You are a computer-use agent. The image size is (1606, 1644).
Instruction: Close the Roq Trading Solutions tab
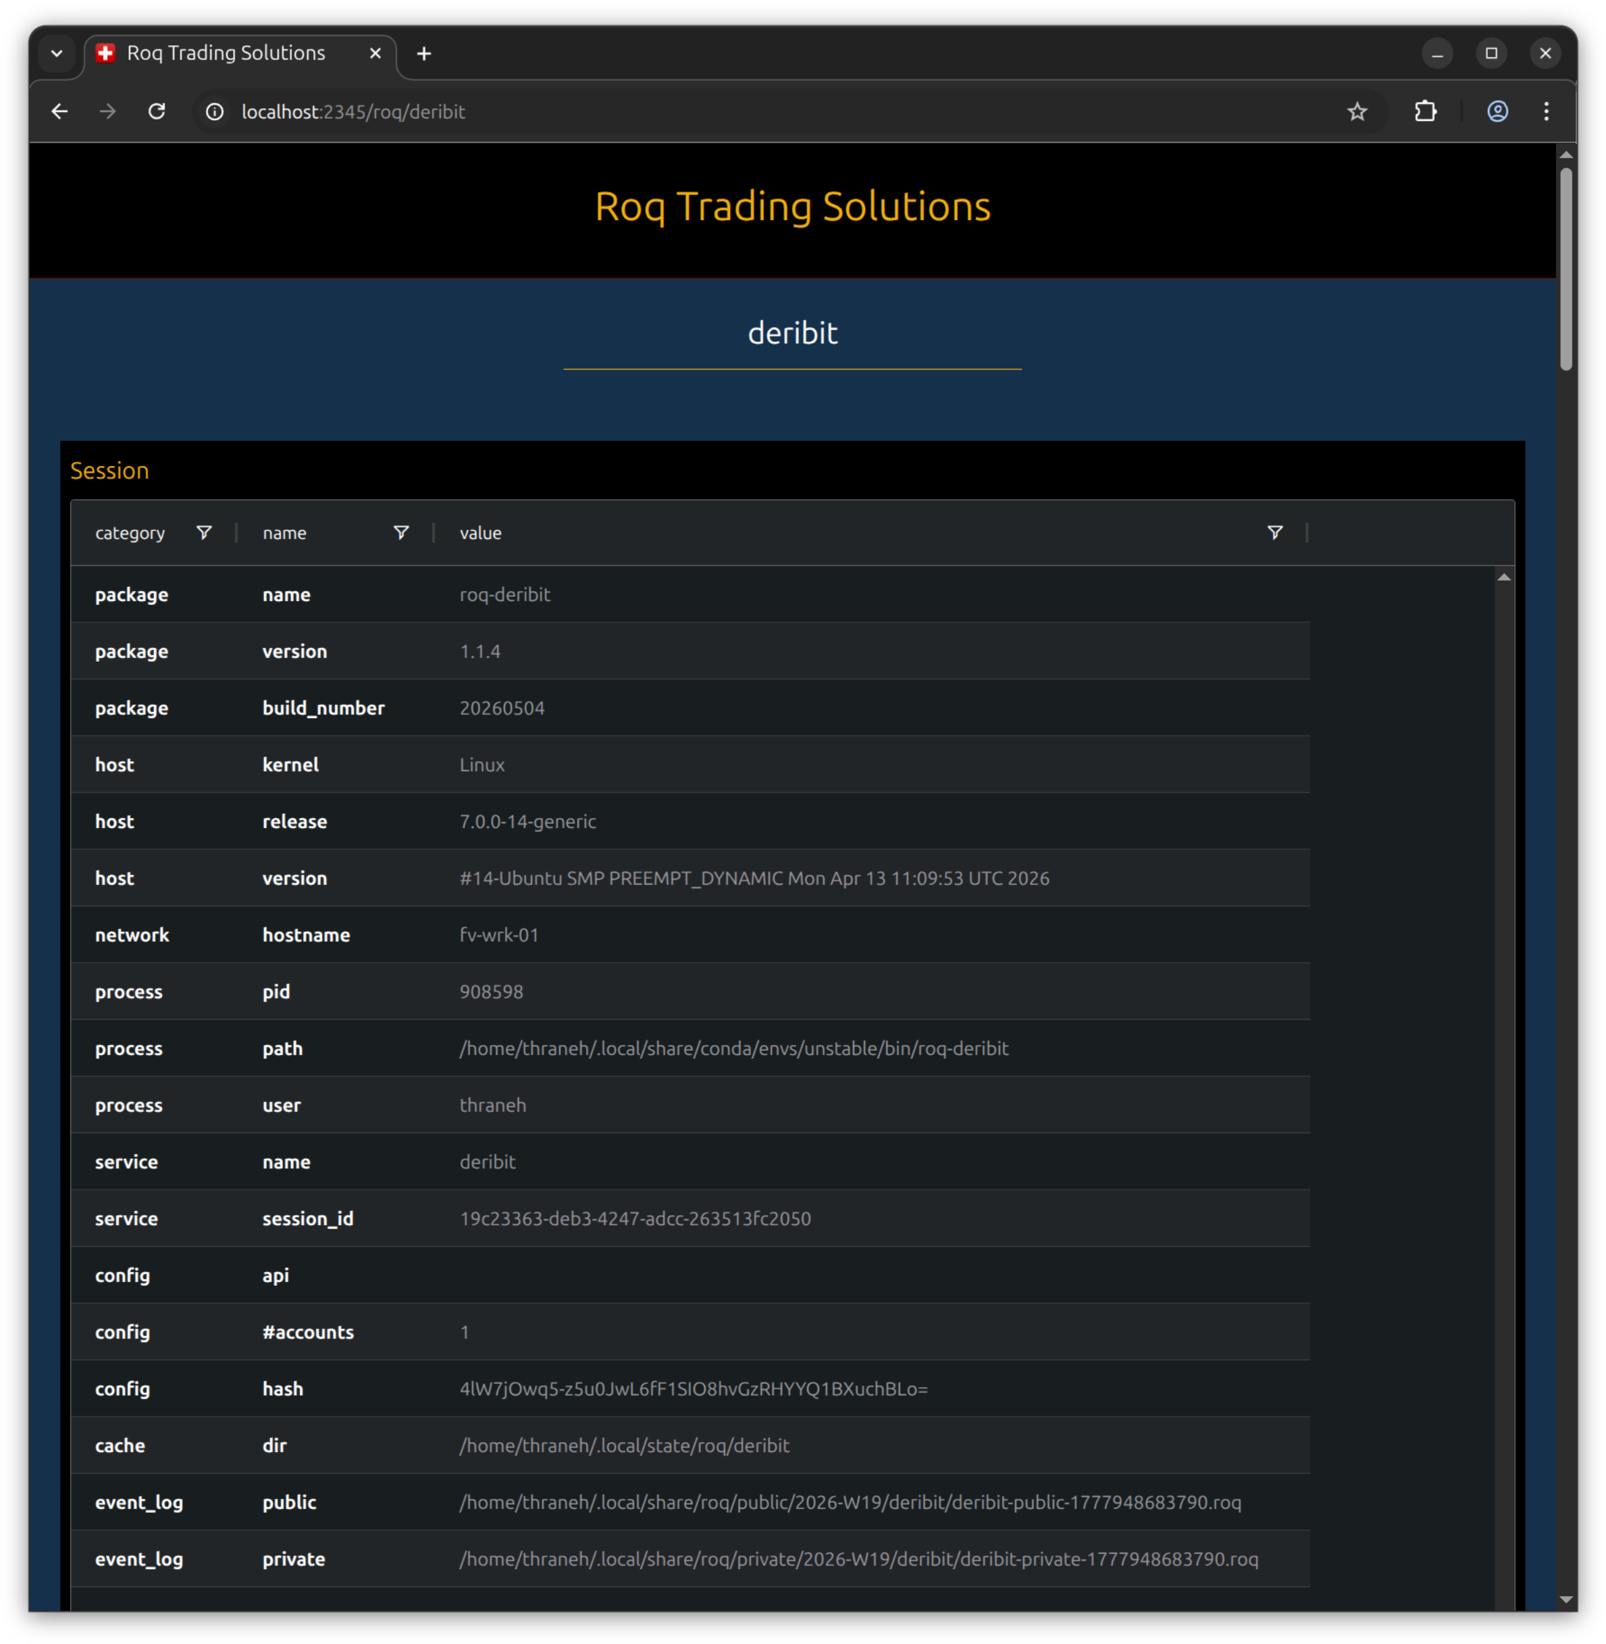[x=375, y=53]
